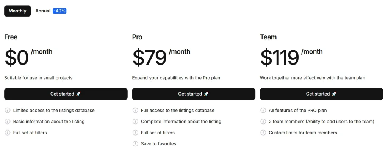Switch to Annual billing
Screen dimensions: 388x151
click(43, 11)
